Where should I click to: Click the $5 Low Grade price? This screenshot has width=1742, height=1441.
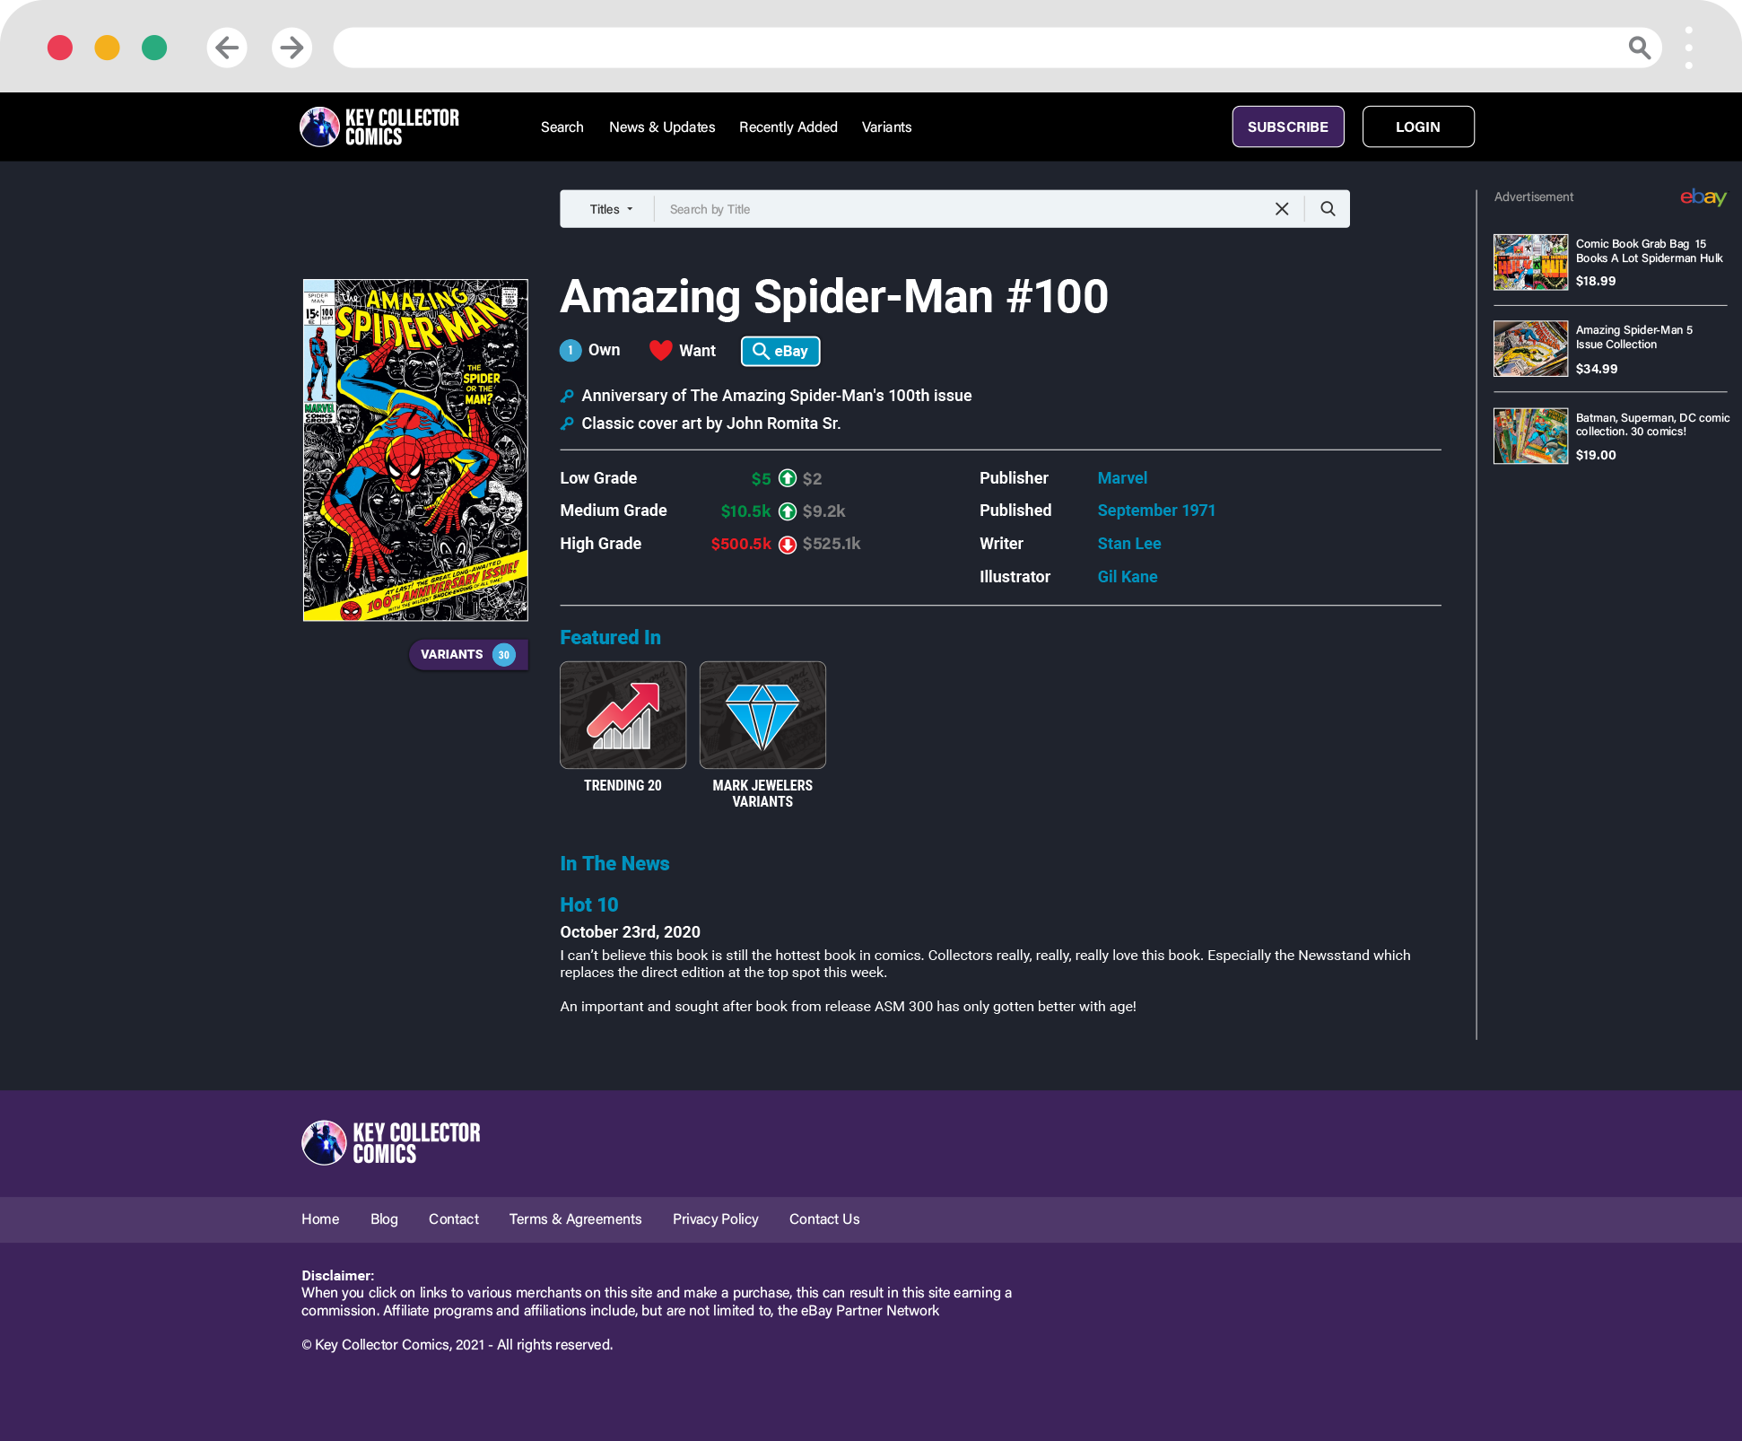click(761, 478)
